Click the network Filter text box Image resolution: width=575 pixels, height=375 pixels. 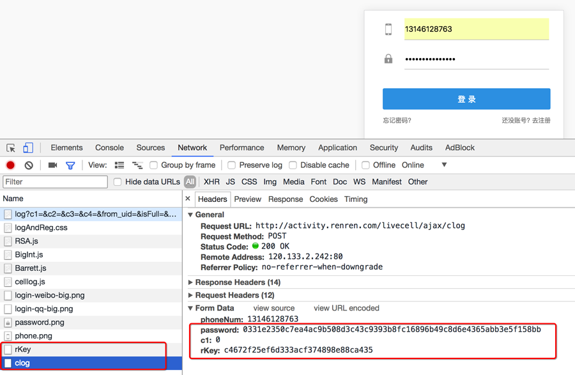(x=56, y=182)
